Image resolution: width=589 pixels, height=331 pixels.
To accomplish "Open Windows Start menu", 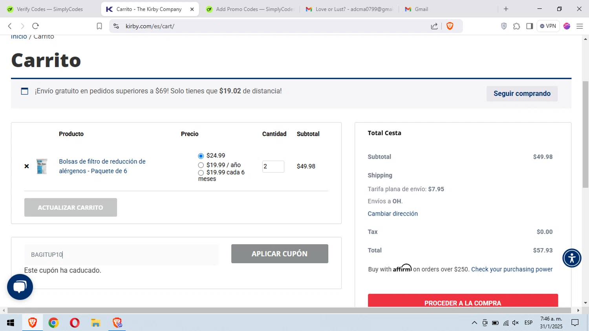I will pyautogui.click(x=11, y=323).
